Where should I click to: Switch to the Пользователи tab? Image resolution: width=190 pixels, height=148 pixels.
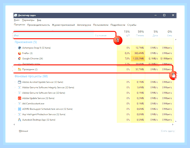click(101, 25)
